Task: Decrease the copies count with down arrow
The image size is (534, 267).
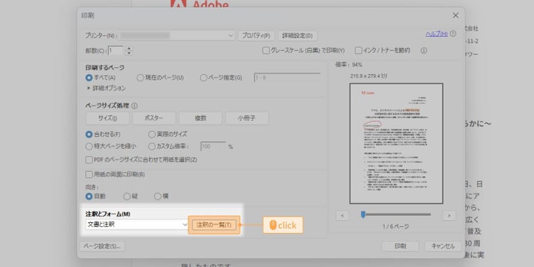Action: tap(129, 53)
